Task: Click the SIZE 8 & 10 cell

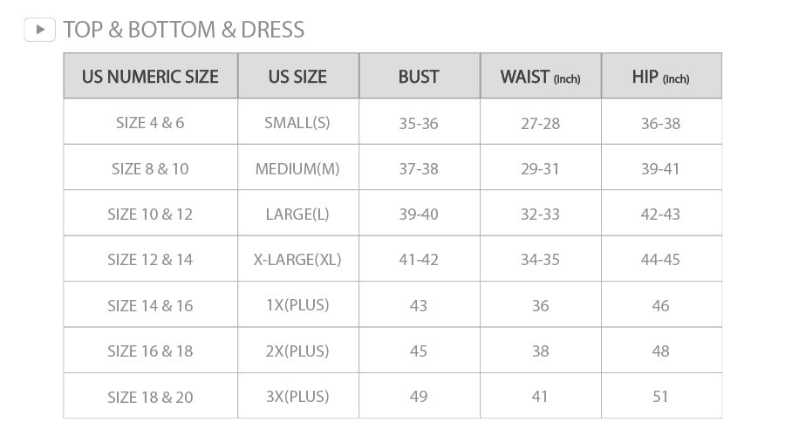Action: pos(150,168)
